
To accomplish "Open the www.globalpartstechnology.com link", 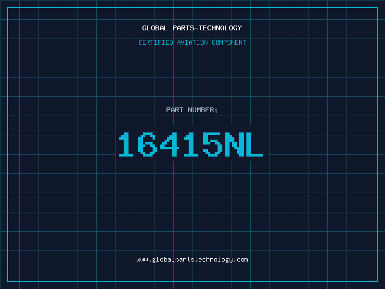I will click(192, 260).
